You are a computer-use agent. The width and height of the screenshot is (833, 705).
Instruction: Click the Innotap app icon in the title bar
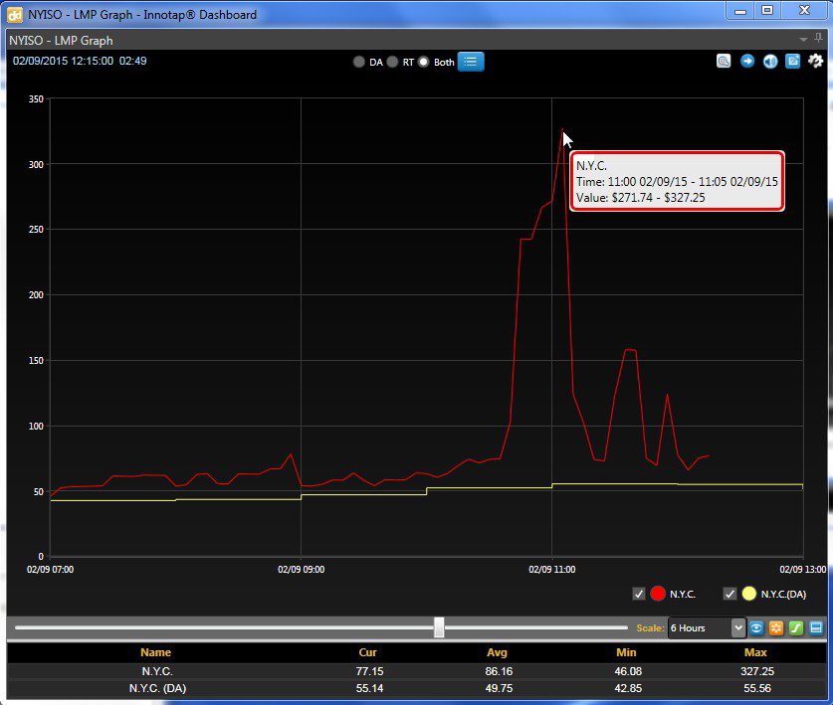point(14,14)
